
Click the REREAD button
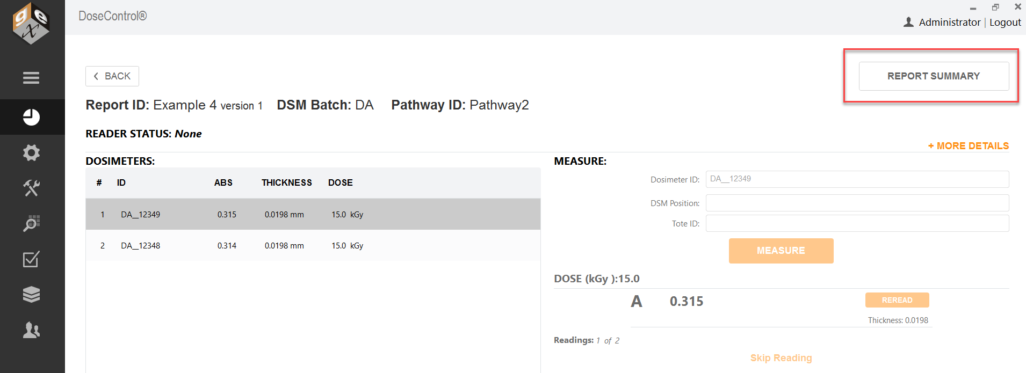(897, 300)
